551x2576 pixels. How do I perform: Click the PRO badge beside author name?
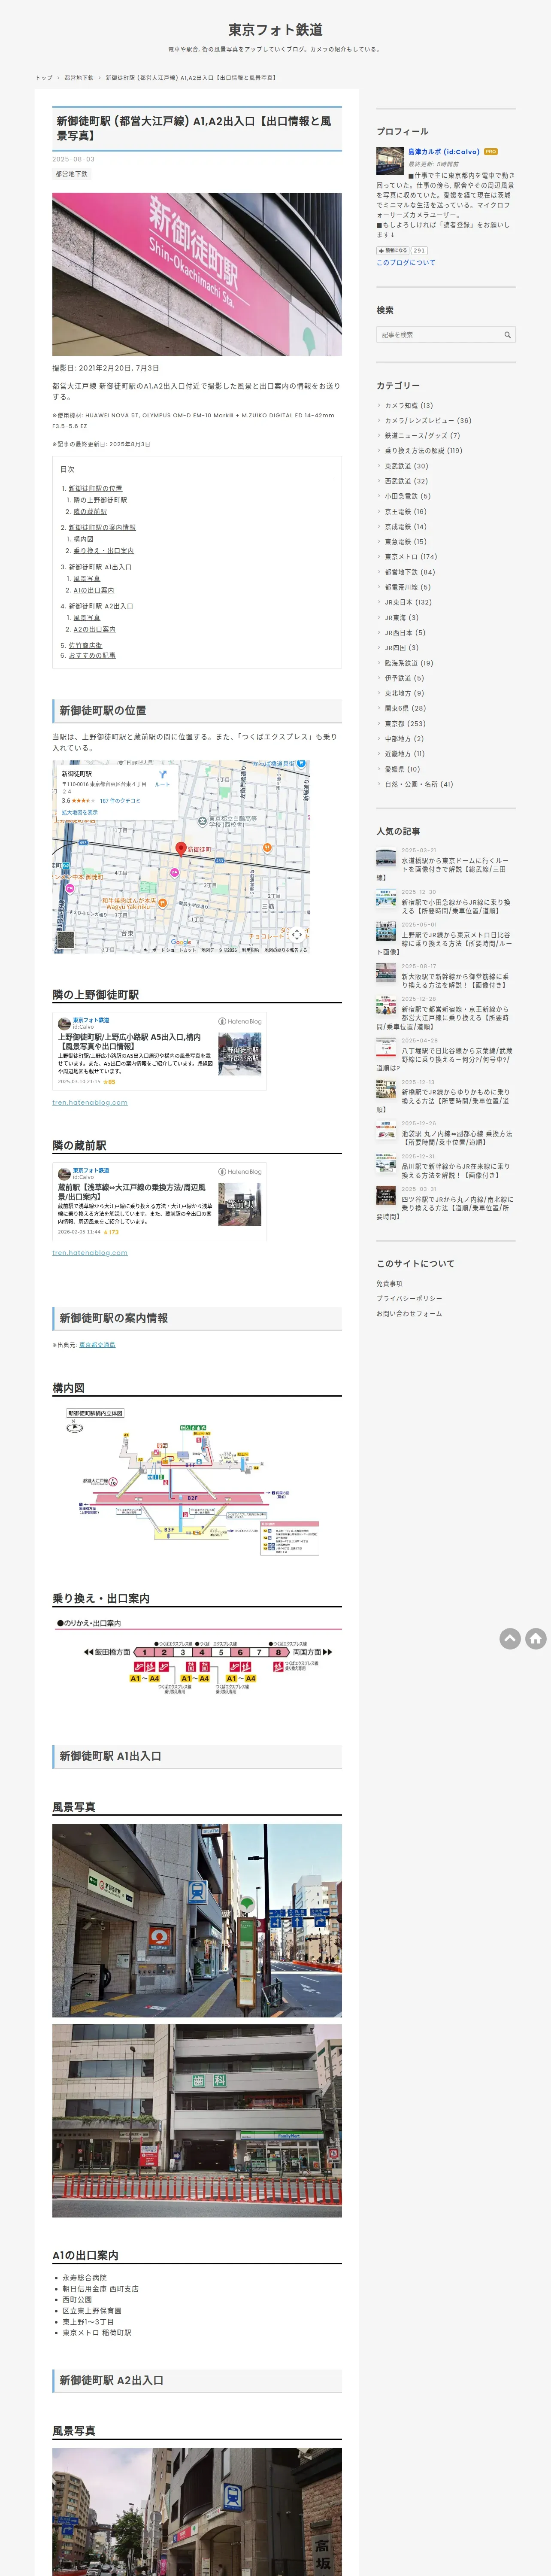pos(491,152)
